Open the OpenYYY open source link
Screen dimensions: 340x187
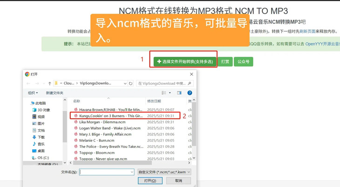(322, 44)
